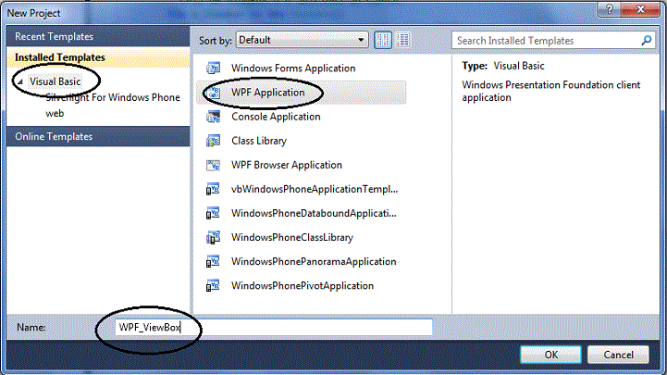The height and width of the screenshot is (375, 667).
Task: Switch to medium icons list view
Action: point(402,40)
